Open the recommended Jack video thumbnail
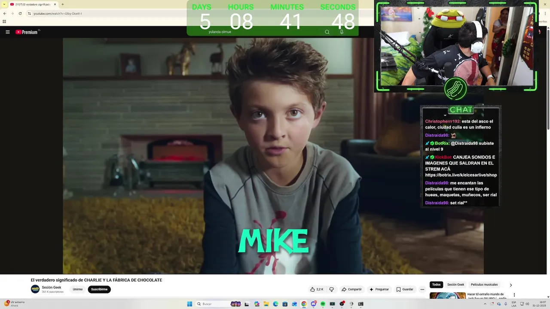This screenshot has height=309, width=550. coord(448,295)
